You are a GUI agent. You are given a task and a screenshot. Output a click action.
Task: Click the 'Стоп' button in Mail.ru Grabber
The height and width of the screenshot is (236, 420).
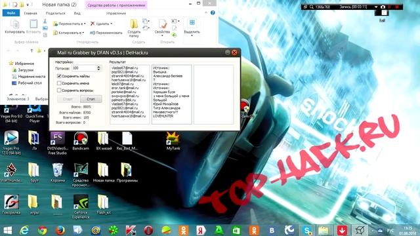(x=91, y=99)
